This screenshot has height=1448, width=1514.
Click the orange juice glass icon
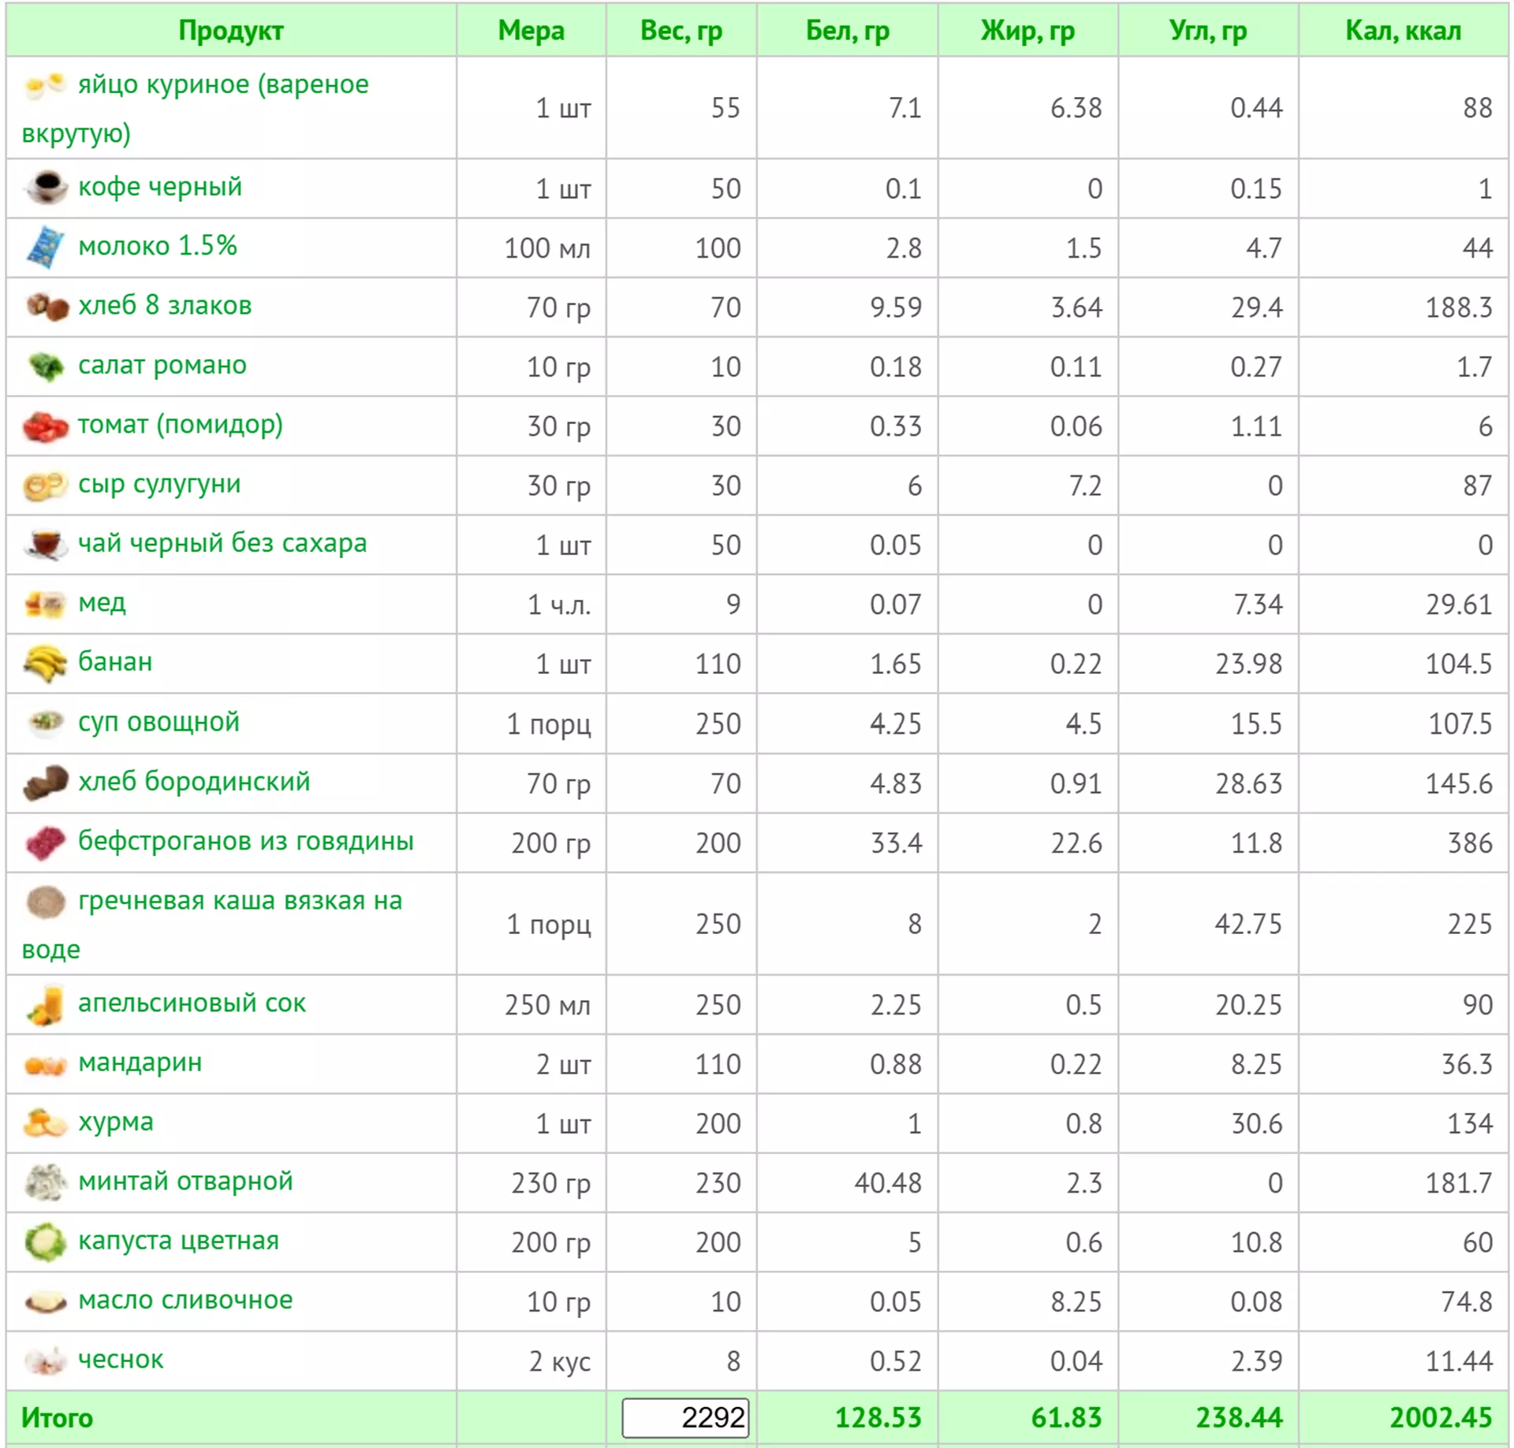pyautogui.click(x=45, y=1004)
